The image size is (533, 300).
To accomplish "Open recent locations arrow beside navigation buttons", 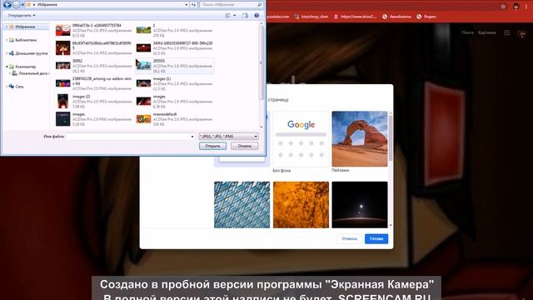I will click(22, 5).
